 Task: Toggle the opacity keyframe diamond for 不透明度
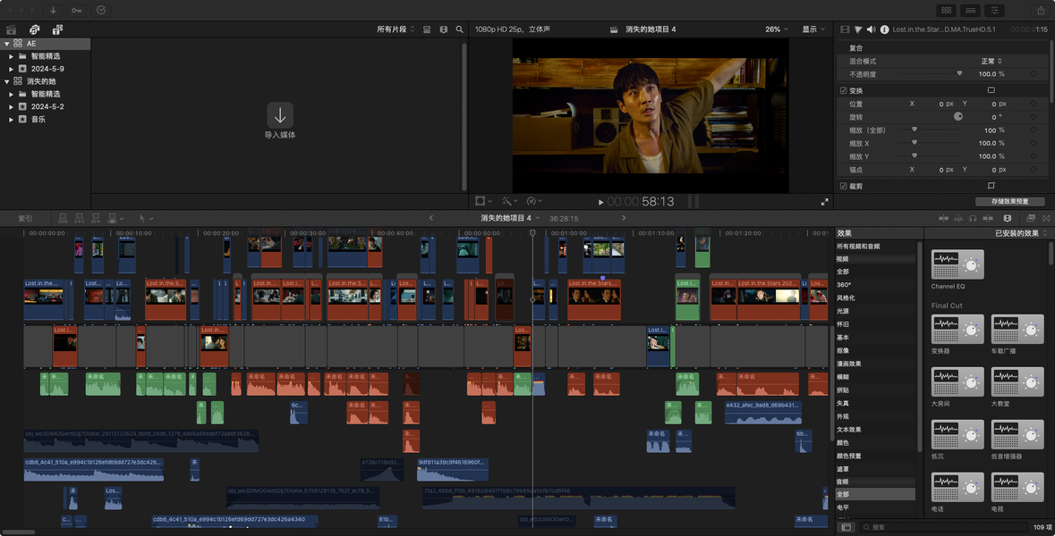[1034, 74]
